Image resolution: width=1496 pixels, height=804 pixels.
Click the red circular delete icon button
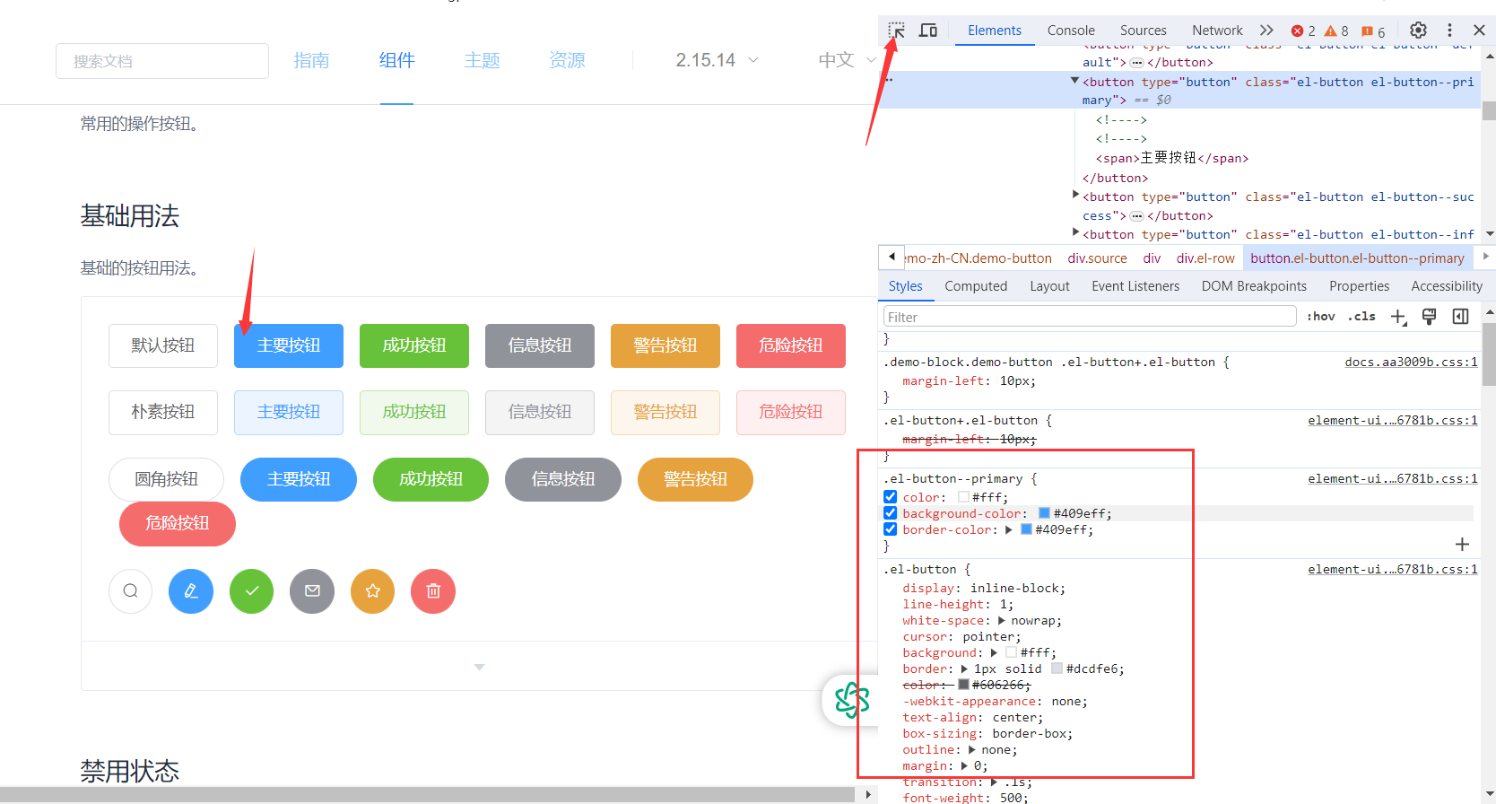[433, 591]
